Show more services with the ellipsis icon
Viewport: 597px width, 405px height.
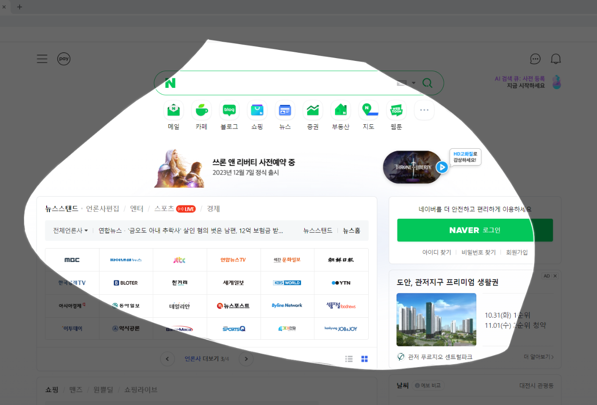point(424,110)
